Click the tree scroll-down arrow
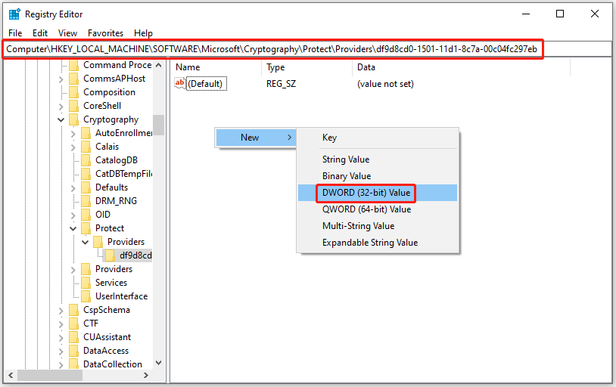This screenshot has width=616, height=387. pyautogui.click(x=159, y=363)
